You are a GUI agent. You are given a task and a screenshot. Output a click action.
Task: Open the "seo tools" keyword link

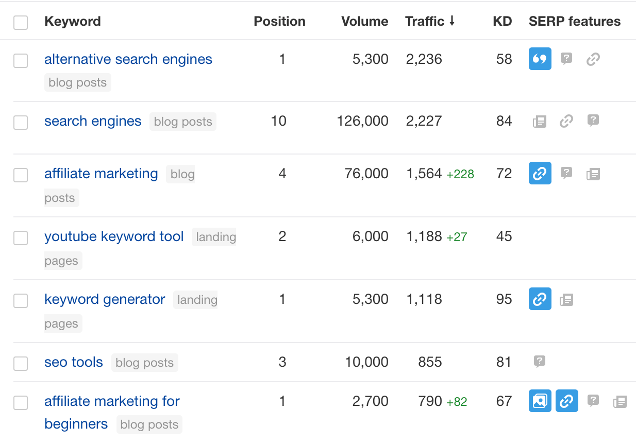(73, 362)
